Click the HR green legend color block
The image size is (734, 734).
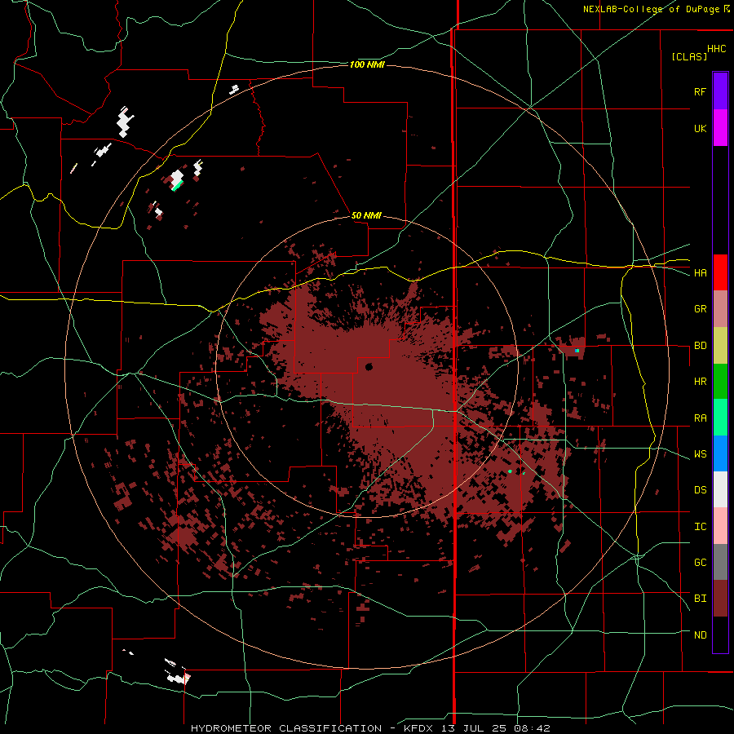click(720, 382)
